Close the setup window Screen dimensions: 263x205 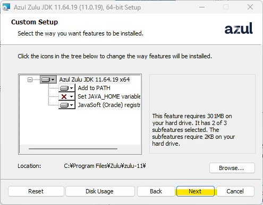pos(250,7)
